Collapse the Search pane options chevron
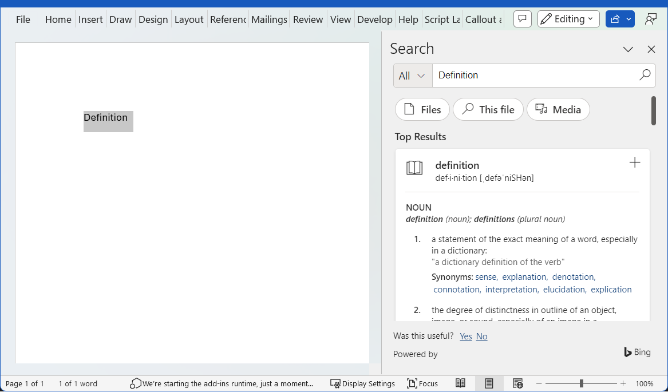The width and height of the screenshot is (668, 392). (x=628, y=49)
